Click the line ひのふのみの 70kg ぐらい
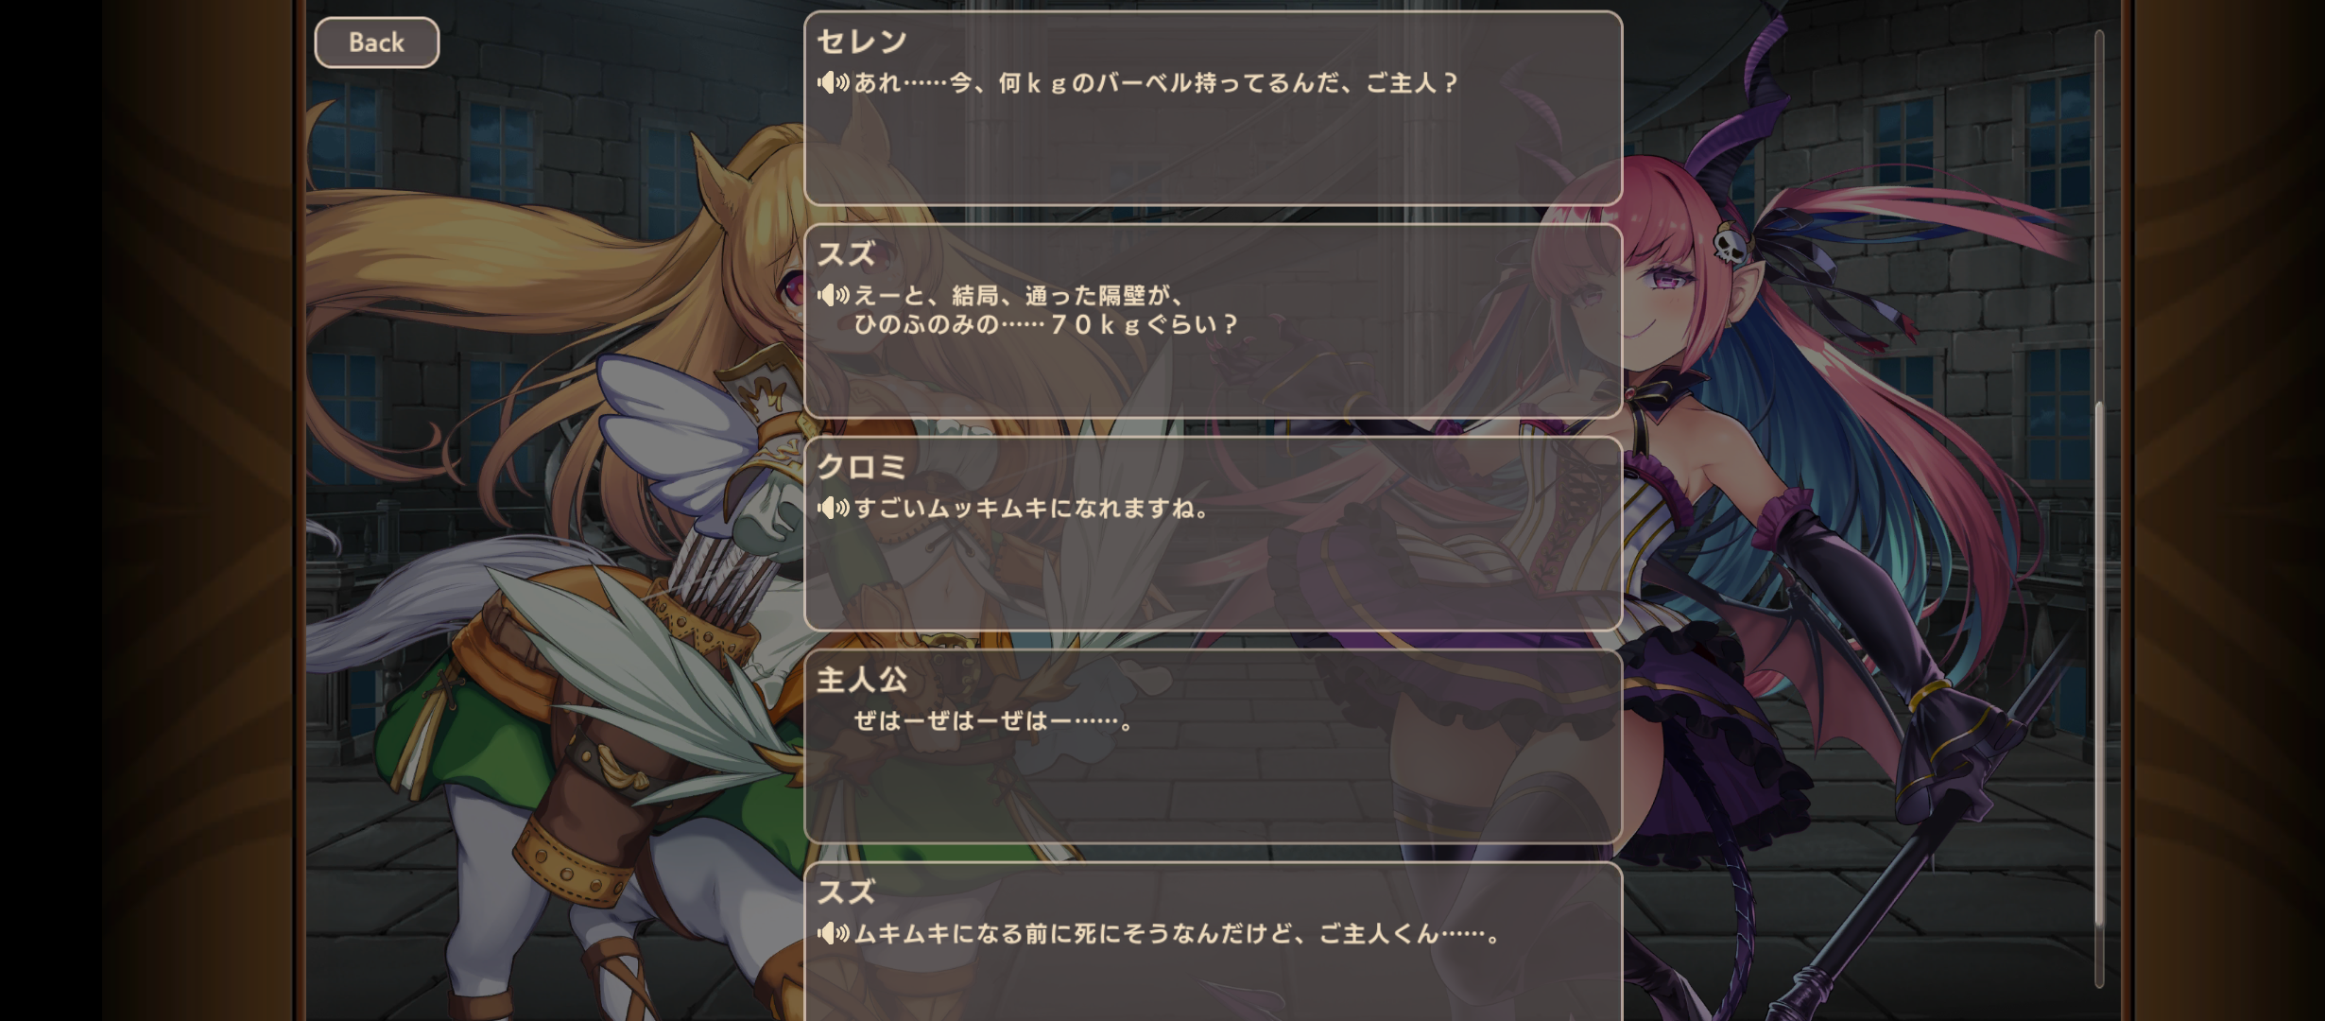2325x1021 pixels. tap(1045, 324)
